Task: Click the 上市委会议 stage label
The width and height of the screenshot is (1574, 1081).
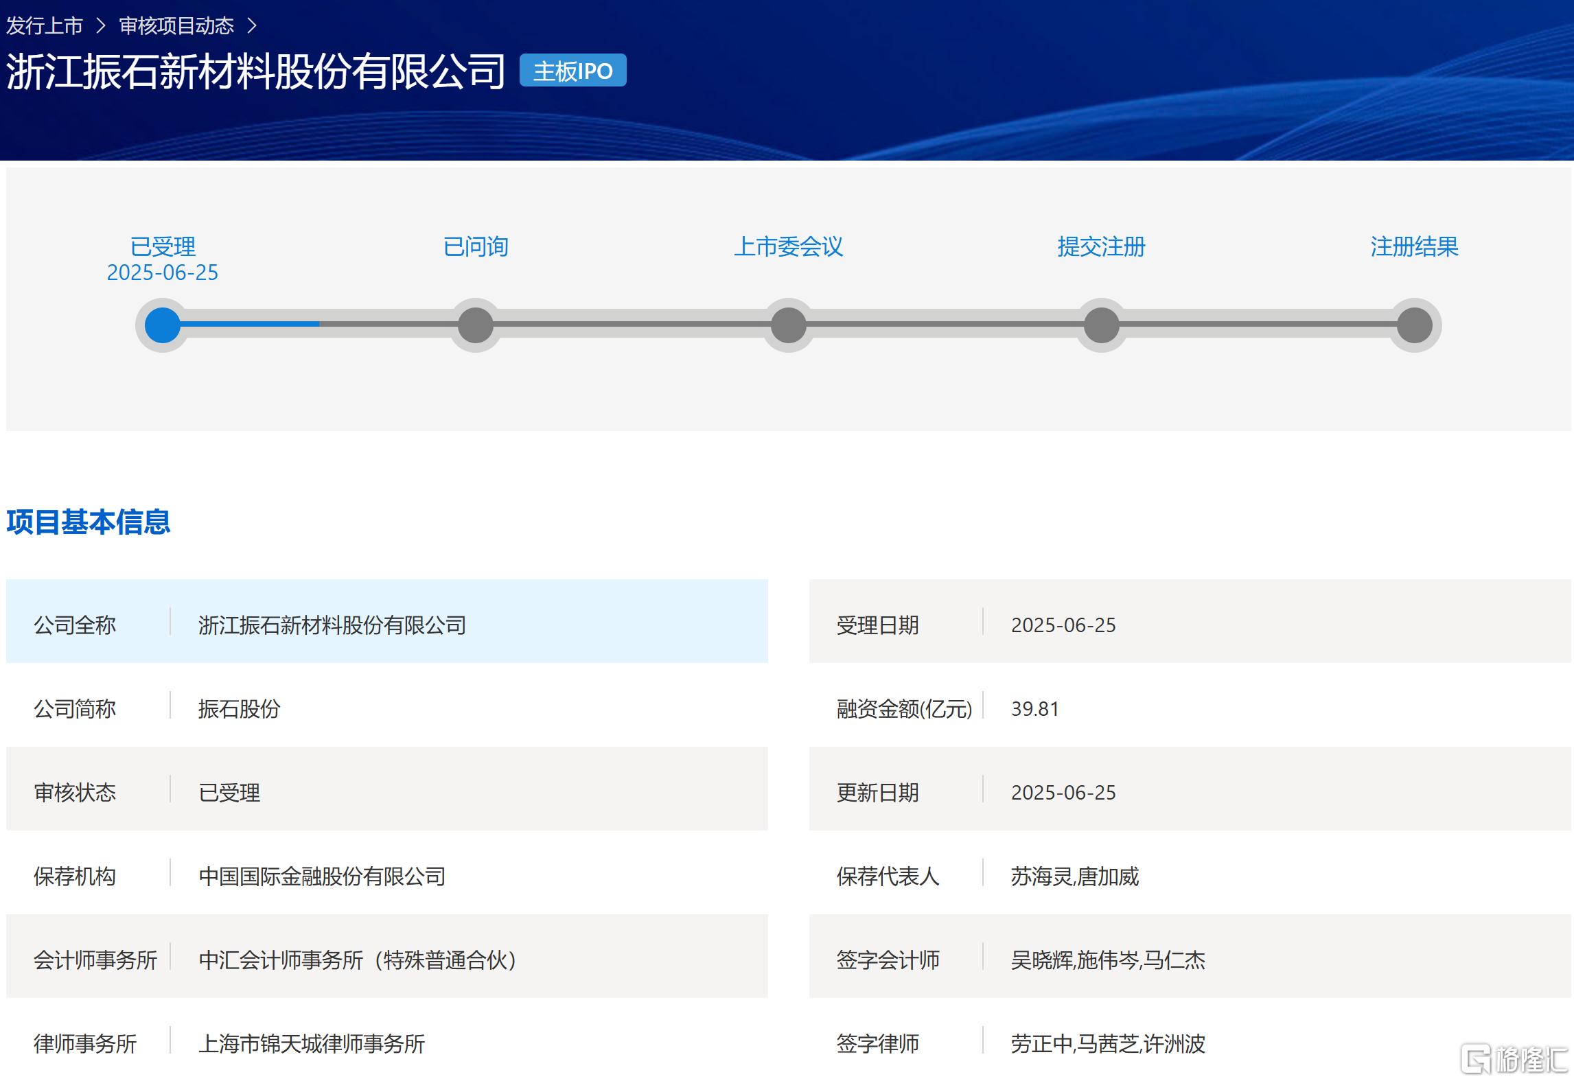Action: tap(789, 246)
